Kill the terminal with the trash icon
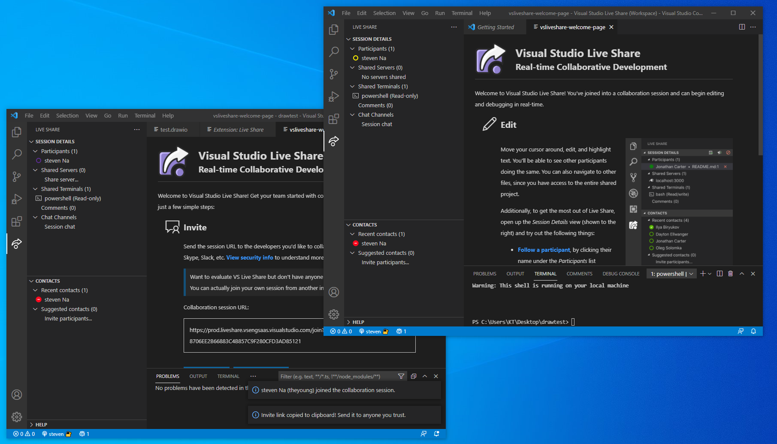Screen dimensions: 777x444 click(x=731, y=273)
